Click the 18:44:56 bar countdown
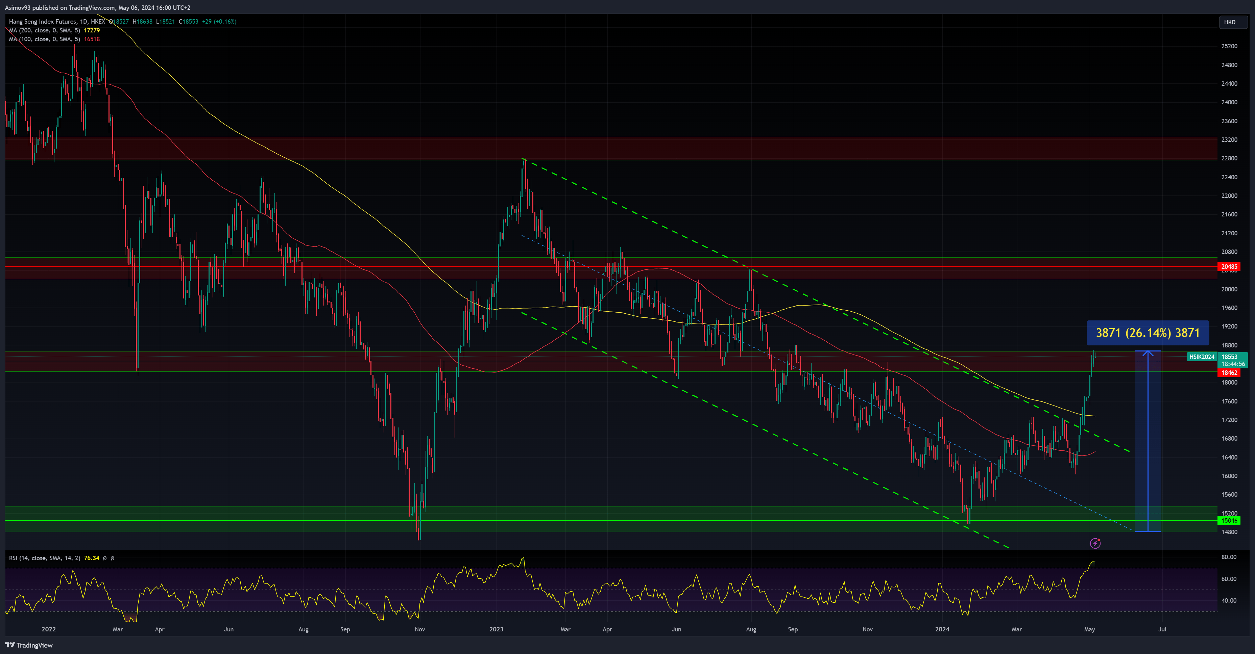1255x654 pixels. pos(1233,364)
